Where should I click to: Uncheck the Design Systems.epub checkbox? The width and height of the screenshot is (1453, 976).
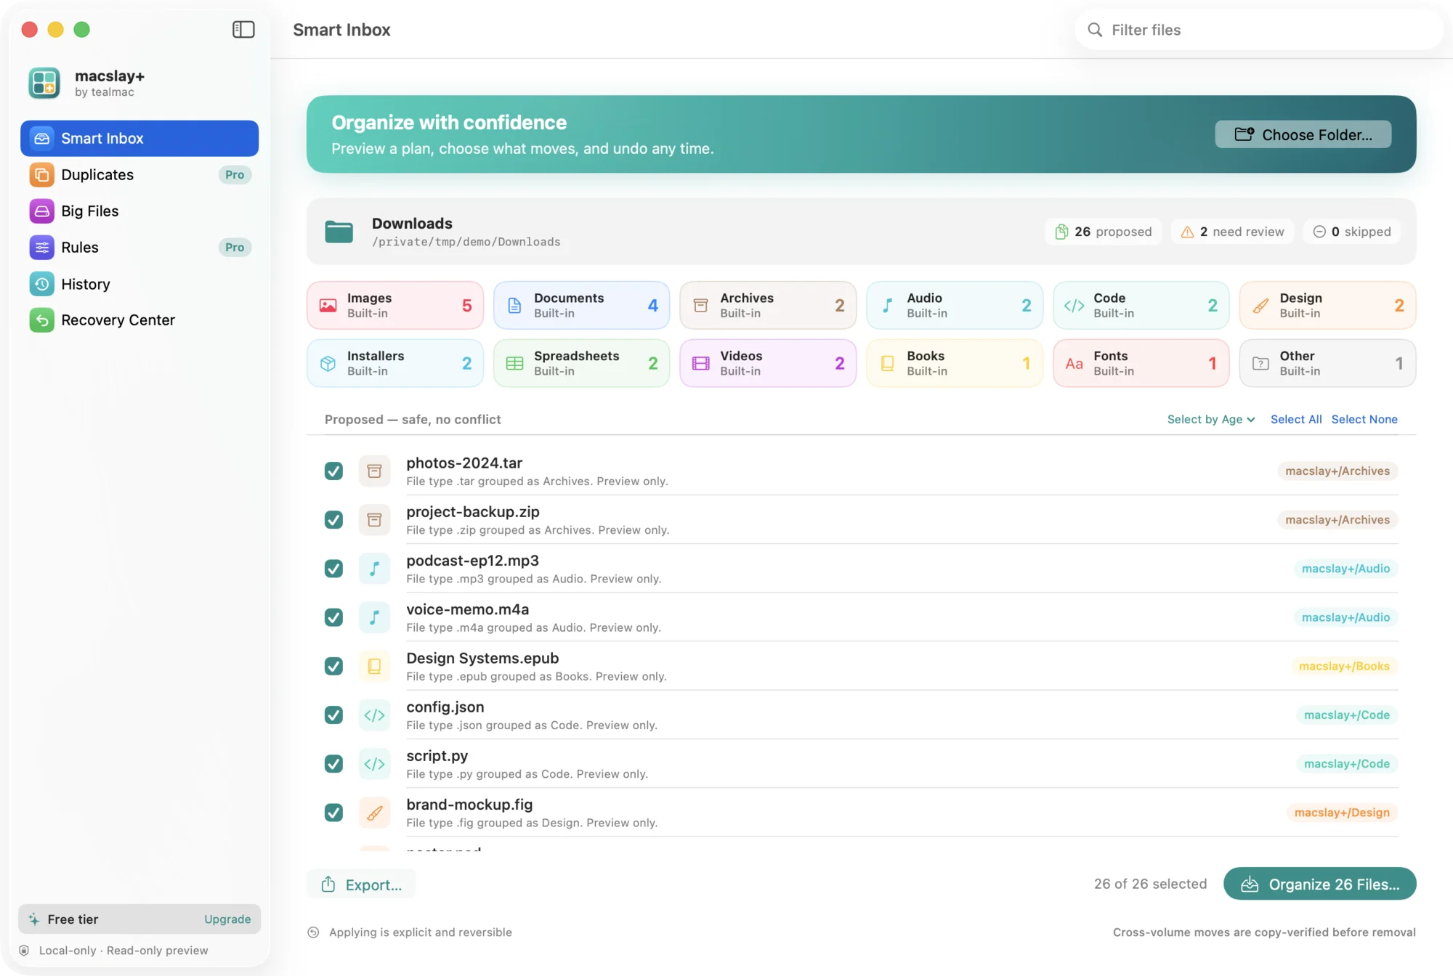pyautogui.click(x=333, y=666)
